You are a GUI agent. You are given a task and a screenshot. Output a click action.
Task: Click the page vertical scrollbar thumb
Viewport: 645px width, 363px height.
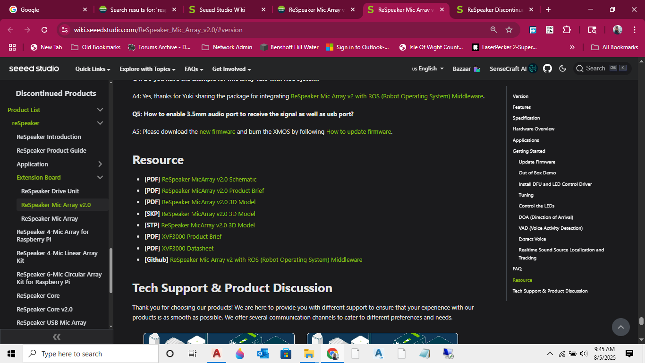click(641, 321)
